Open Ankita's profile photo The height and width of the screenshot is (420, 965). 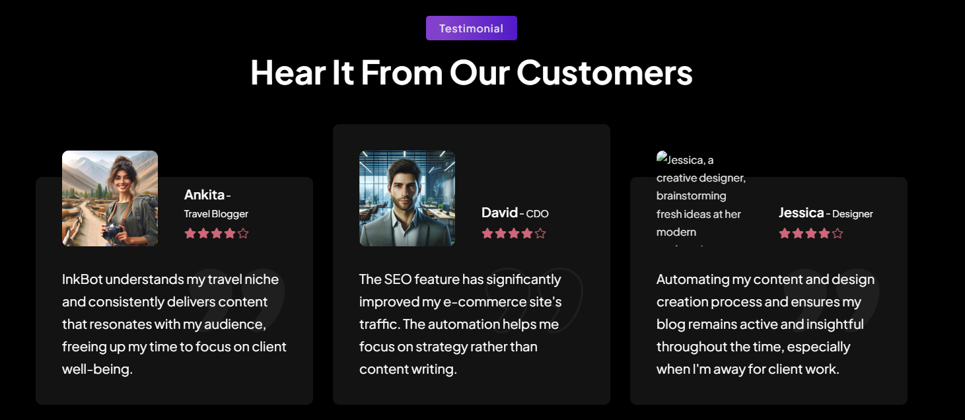tap(110, 198)
